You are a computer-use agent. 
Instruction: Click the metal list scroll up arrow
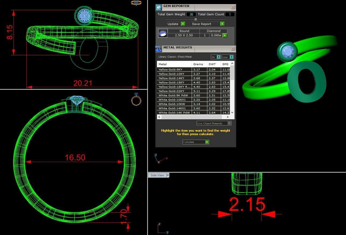[x=232, y=63]
